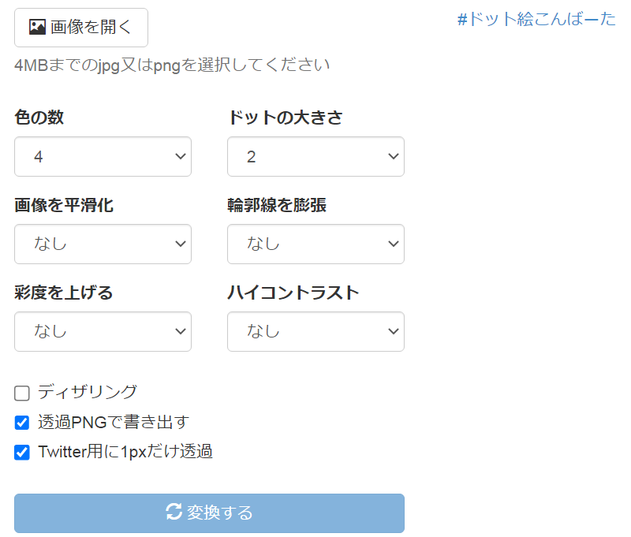Click the chevron arrow of ドットの大きさ select
Viewport: 631px width, 537px height.
point(392,157)
